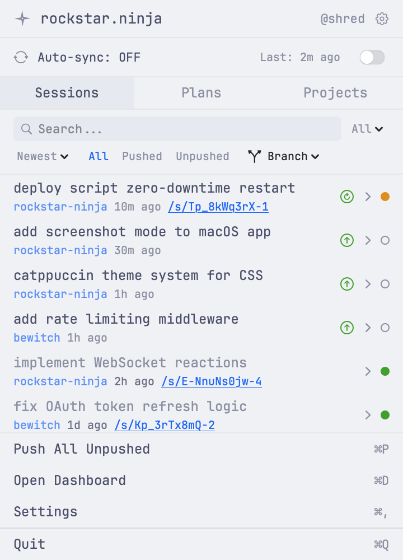
Task: Click the search magnifier icon
Action: click(26, 129)
